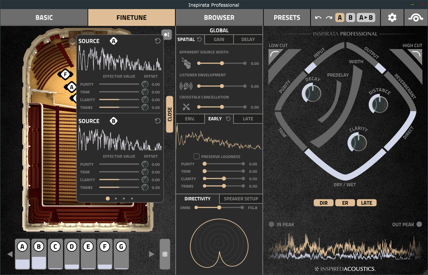This screenshot has width=428, height=275.
Task: Select source channel D strip
Action: point(72,254)
